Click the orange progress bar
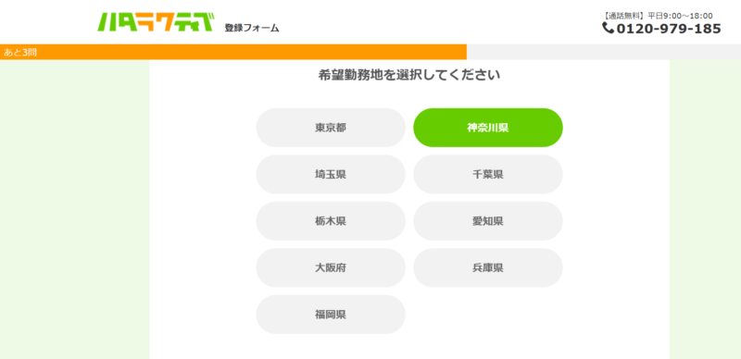 pyautogui.click(x=233, y=52)
